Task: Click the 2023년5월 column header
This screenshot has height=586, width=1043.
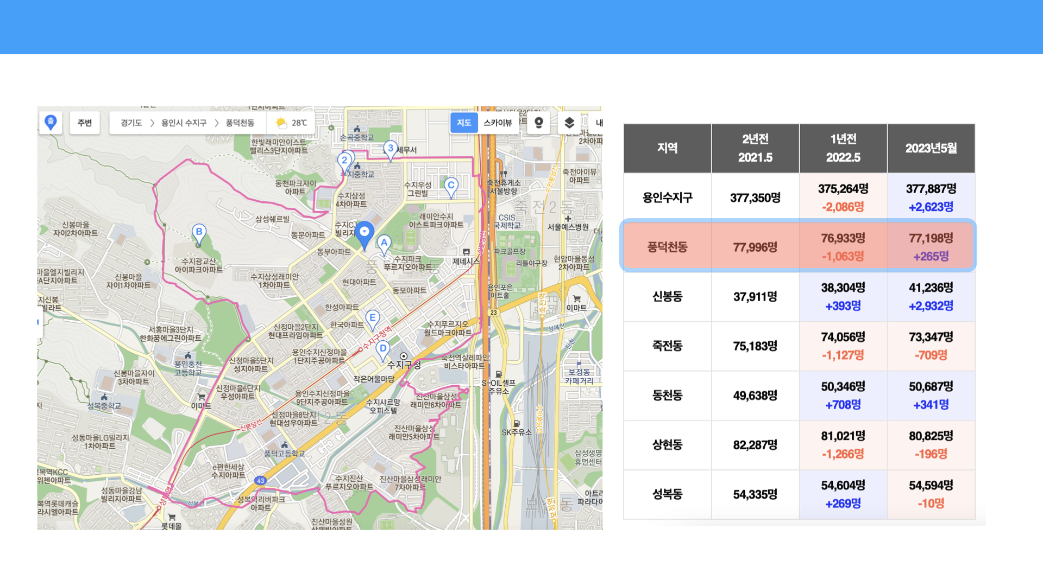Action: point(931,148)
